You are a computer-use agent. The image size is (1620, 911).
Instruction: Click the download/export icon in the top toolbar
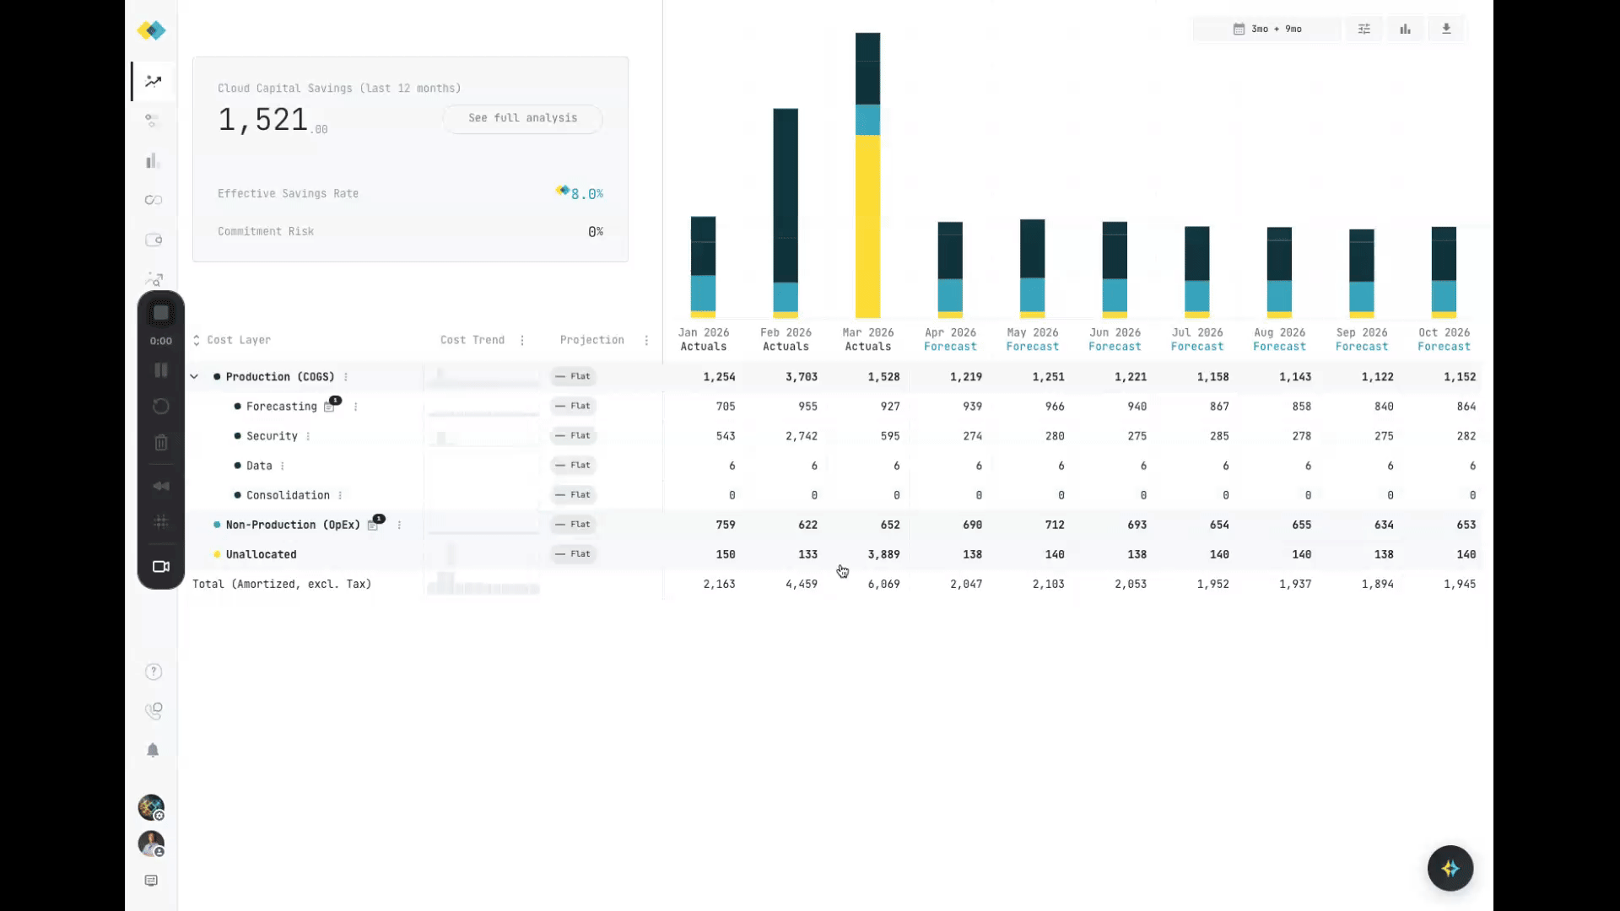[x=1446, y=29]
